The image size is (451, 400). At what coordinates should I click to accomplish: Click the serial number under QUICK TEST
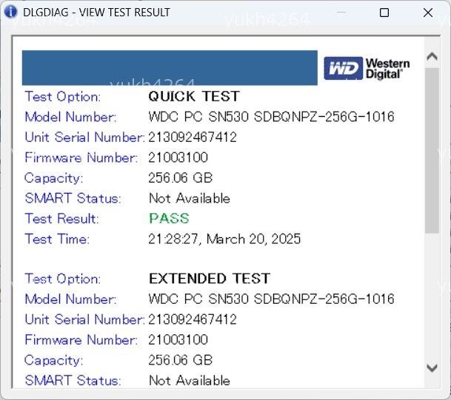tap(193, 137)
